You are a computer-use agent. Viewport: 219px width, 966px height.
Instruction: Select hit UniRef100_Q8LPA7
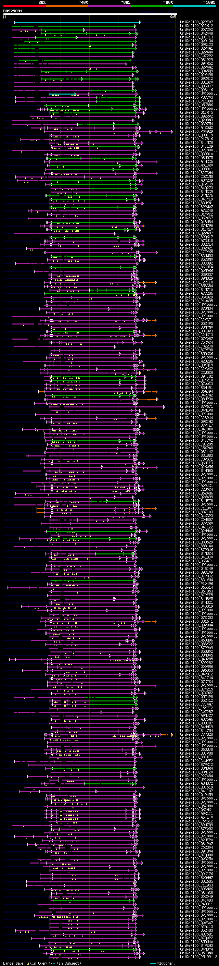[x=196, y=844]
